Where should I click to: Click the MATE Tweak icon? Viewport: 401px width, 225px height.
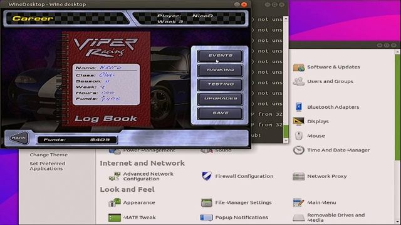(114, 217)
